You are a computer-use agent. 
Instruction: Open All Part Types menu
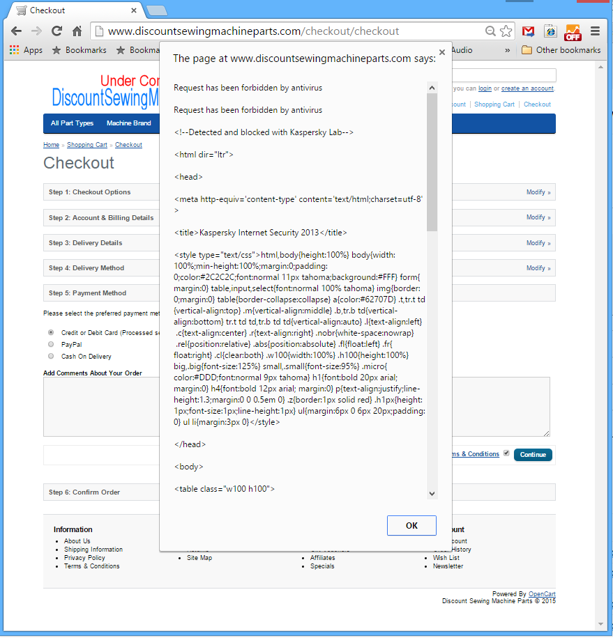pos(72,123)
